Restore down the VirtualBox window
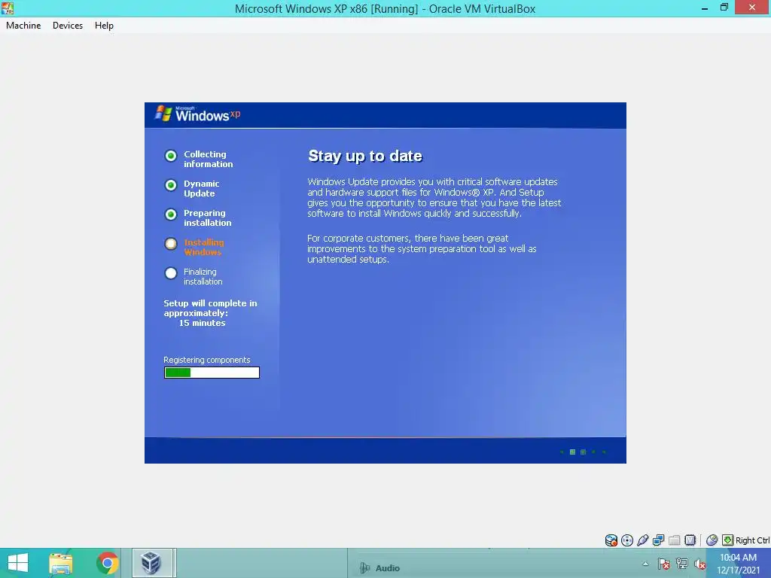The width and height of the screenshot is (771, 578). pyautogui.click(x=724, y=8)
